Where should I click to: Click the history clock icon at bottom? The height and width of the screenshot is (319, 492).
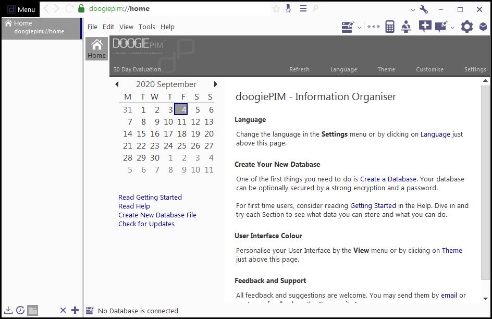(x=20, y=310)
